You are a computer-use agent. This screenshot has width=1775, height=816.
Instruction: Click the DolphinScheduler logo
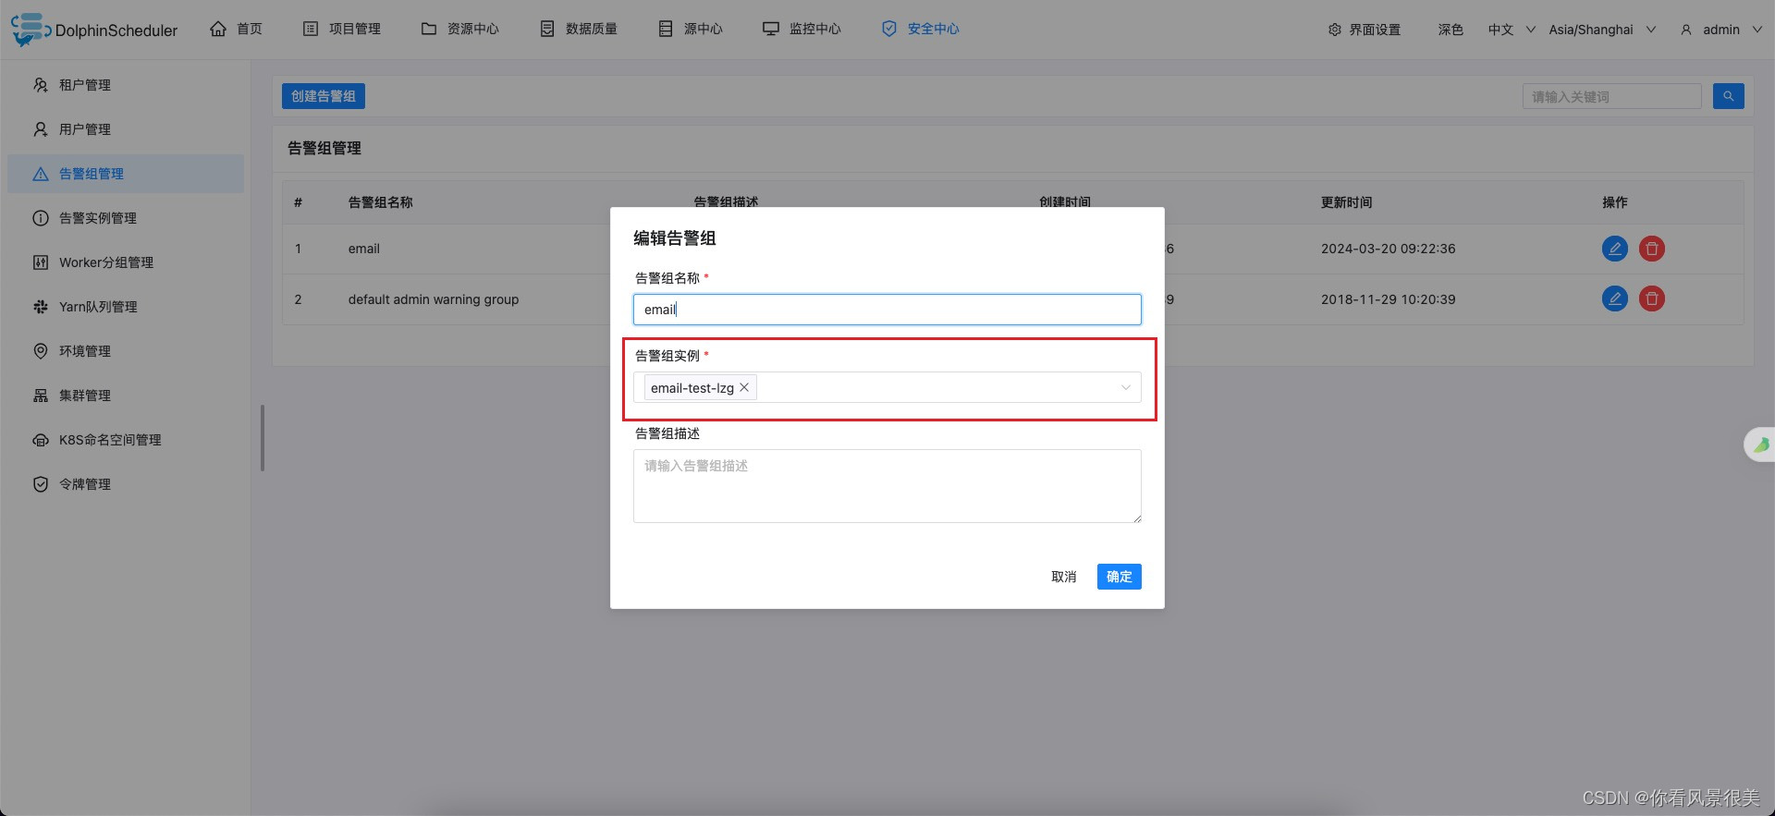click(x=94, y=30)
